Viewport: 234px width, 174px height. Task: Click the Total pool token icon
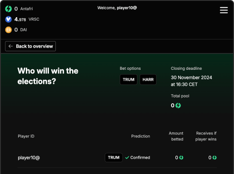(178, 106)
